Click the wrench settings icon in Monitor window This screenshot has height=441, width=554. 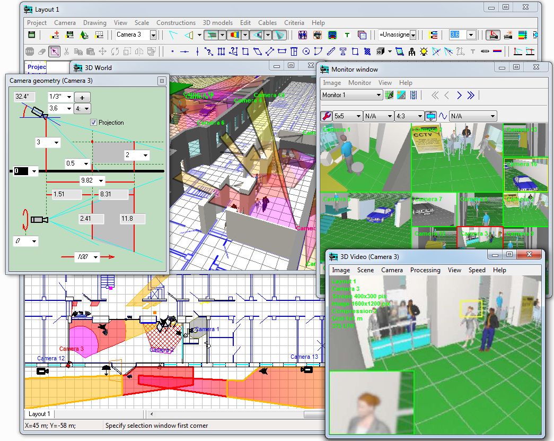click(326, 116)
